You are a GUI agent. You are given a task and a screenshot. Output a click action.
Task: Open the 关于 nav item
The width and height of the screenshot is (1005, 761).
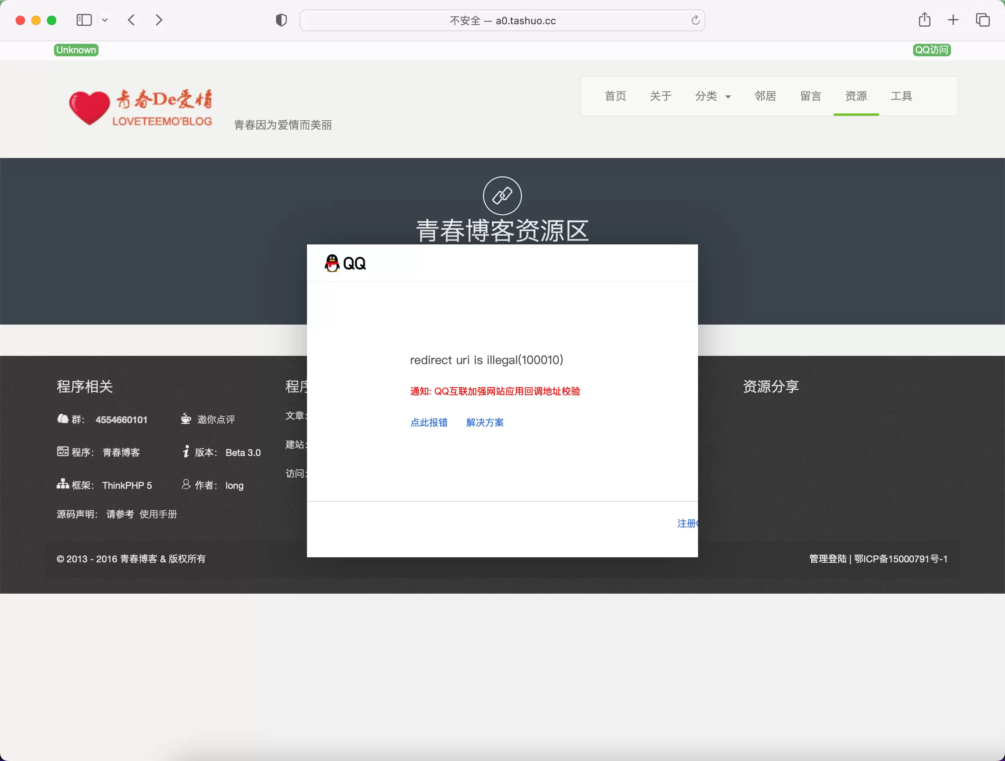click(660, 96)
